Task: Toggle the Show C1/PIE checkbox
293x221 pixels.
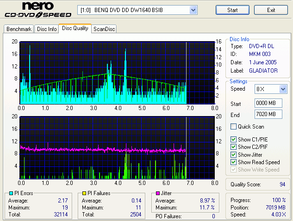Action: pyautogui.click(x=234, y=139)
